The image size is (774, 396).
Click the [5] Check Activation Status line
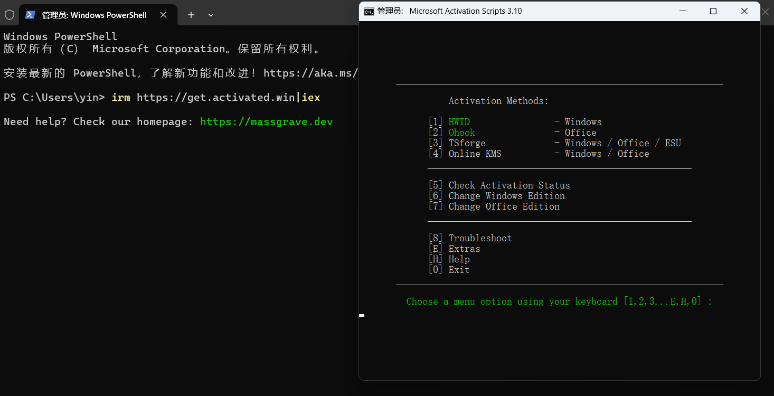(499, 185)
